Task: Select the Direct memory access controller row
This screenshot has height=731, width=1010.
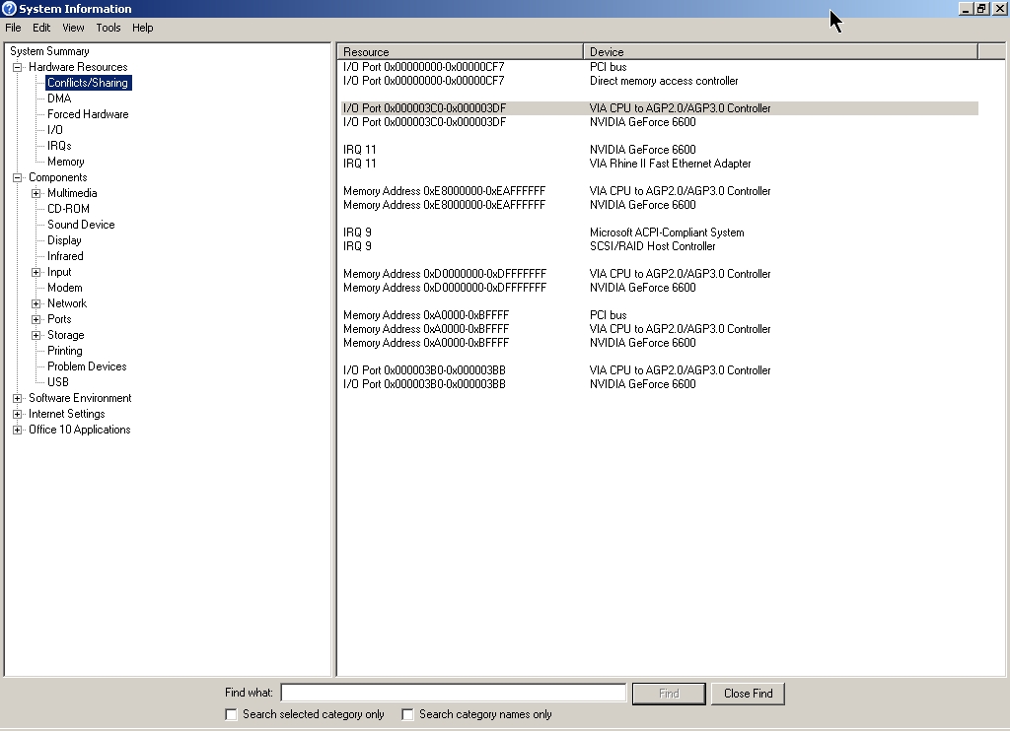Action: (x=660, y=81)
